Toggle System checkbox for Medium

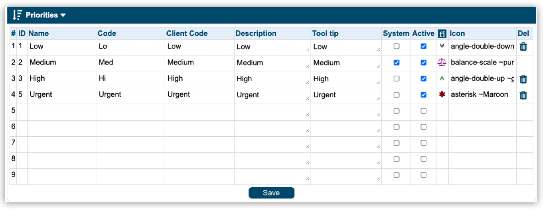click(396, 63)
